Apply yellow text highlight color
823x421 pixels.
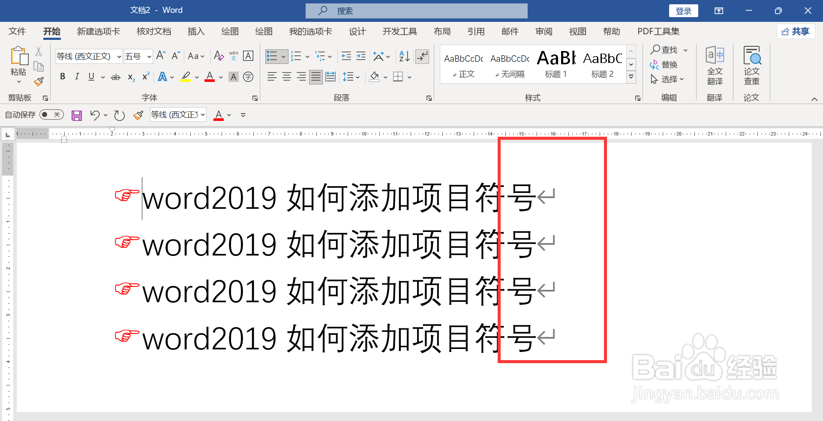click(186, 77)
